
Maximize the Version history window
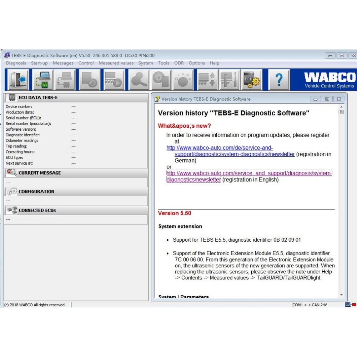point(327,99)
